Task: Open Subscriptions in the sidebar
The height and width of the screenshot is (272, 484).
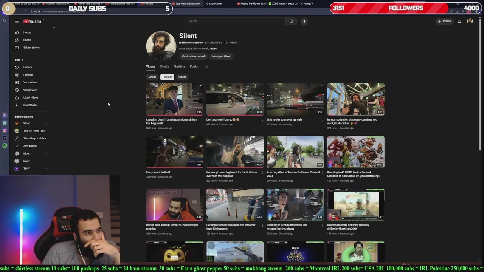Action: pos(32,48)
